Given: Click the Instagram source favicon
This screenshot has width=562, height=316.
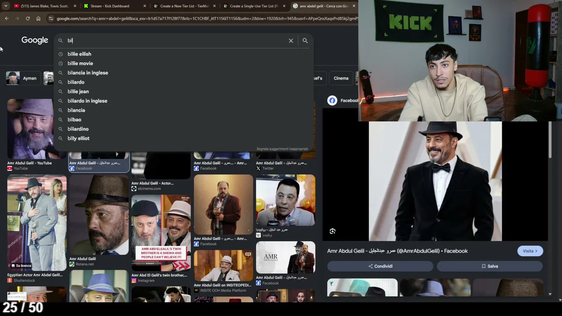Looking at the screenshot, I should point(134,280).
